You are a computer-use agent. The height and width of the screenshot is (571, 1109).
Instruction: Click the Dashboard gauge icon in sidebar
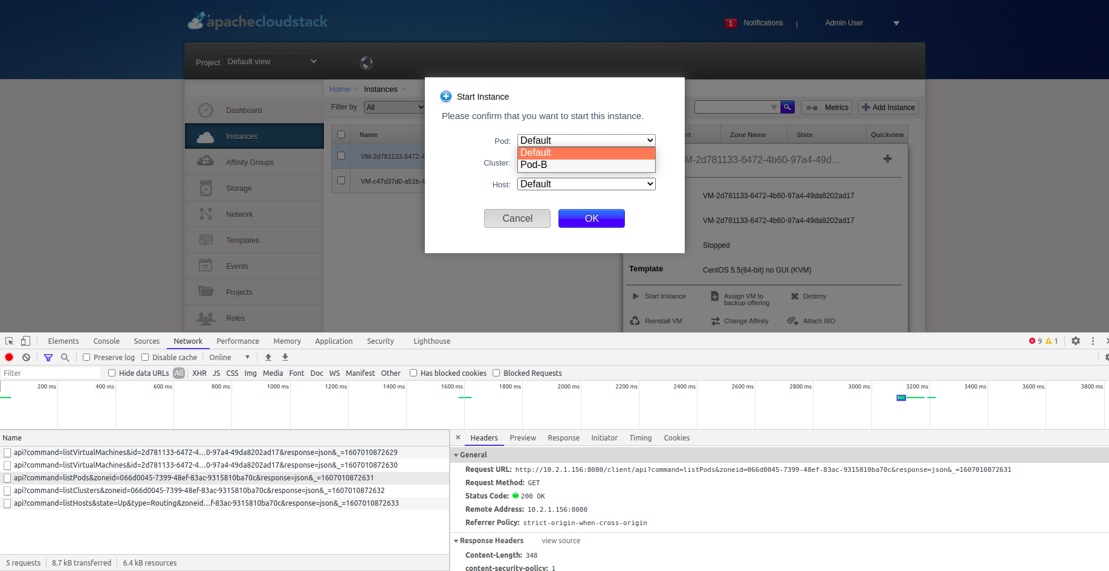[x=205, y=110]
